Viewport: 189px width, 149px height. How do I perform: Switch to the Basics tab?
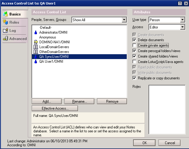click(15, 14)
